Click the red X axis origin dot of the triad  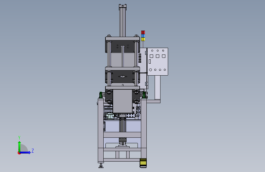point(19,153)
